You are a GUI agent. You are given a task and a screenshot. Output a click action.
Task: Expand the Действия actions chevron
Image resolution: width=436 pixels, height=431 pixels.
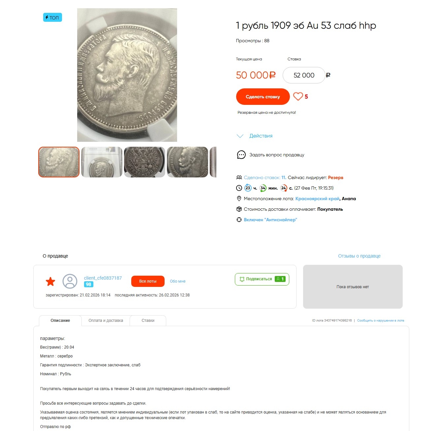tap(240, 136)
